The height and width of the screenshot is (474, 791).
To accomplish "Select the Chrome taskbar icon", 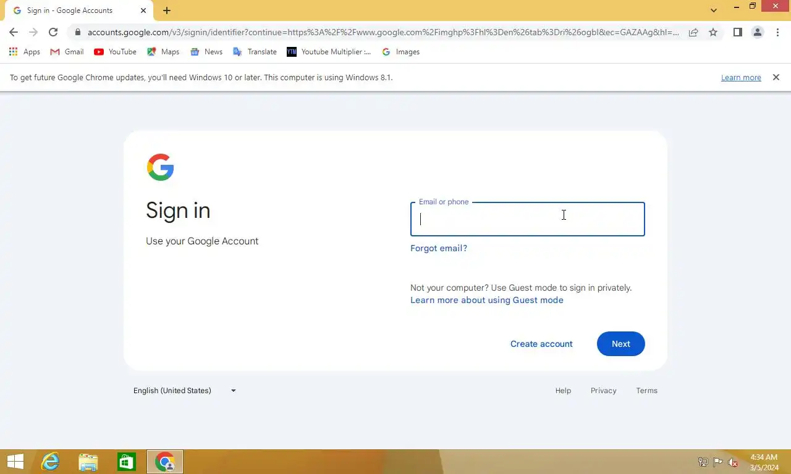I will [x=165, y=462].
